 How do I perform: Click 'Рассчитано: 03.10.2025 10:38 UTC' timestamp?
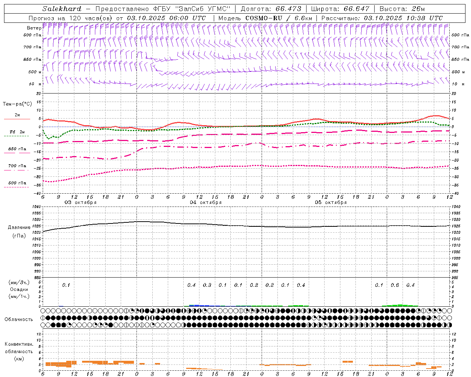tap(382, 18)
